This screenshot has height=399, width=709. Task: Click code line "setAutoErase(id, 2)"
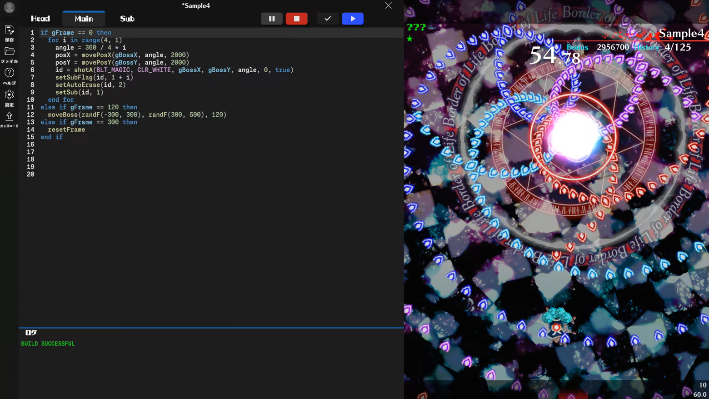point(91,85)
